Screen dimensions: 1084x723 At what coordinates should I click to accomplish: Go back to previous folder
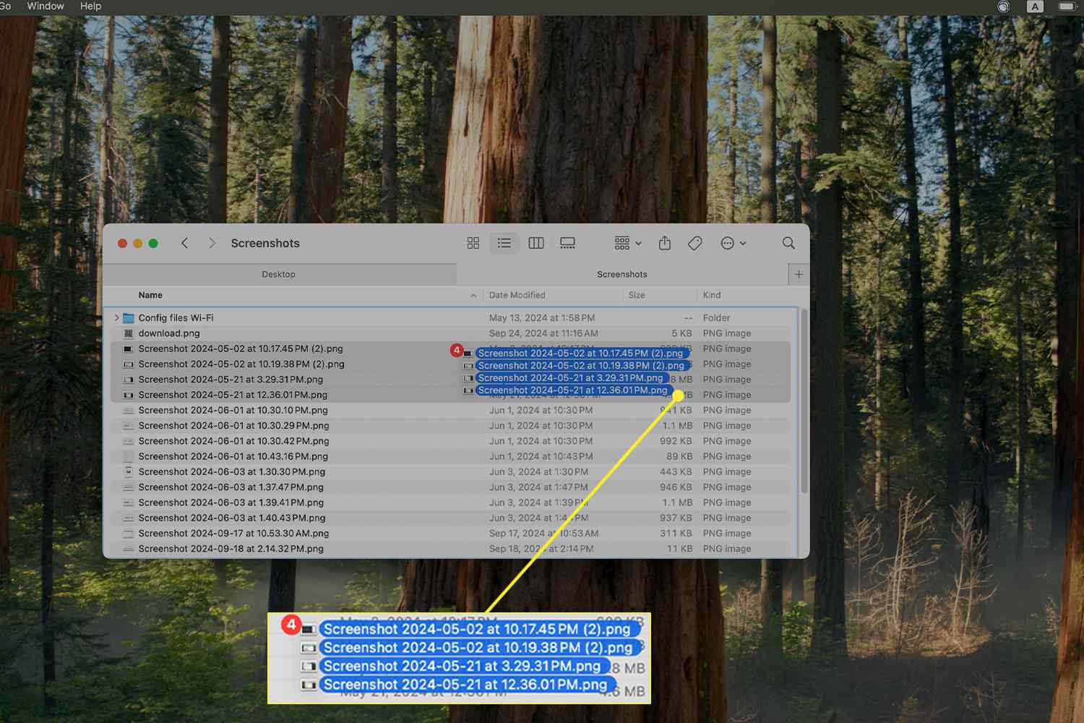point(185,244)
